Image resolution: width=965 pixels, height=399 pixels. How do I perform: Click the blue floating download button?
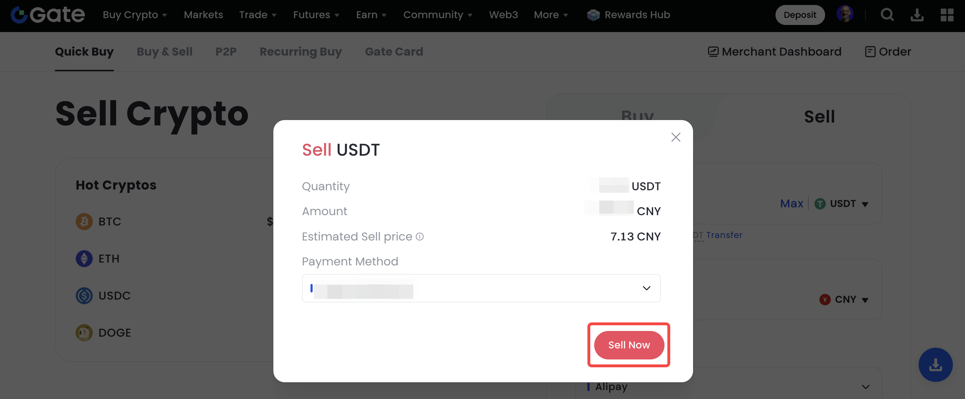[935, 364]
